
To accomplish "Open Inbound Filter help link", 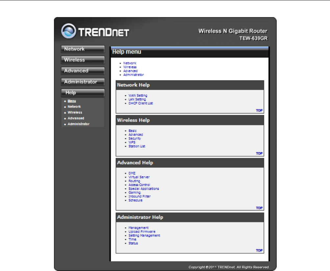I will (x=140, y=196).
